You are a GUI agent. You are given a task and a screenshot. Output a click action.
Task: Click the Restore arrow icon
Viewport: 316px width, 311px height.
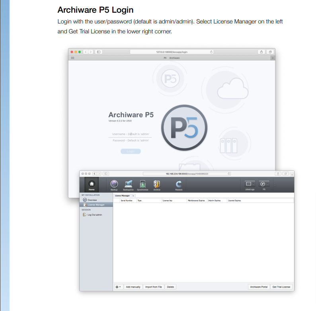point(179,185)
